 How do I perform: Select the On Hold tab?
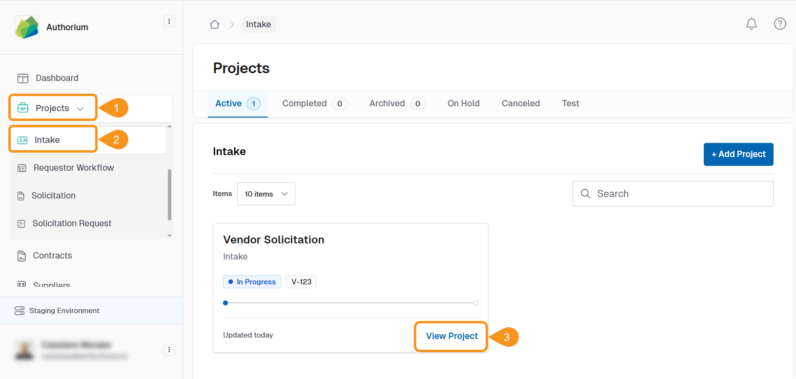tap(463, 103)
